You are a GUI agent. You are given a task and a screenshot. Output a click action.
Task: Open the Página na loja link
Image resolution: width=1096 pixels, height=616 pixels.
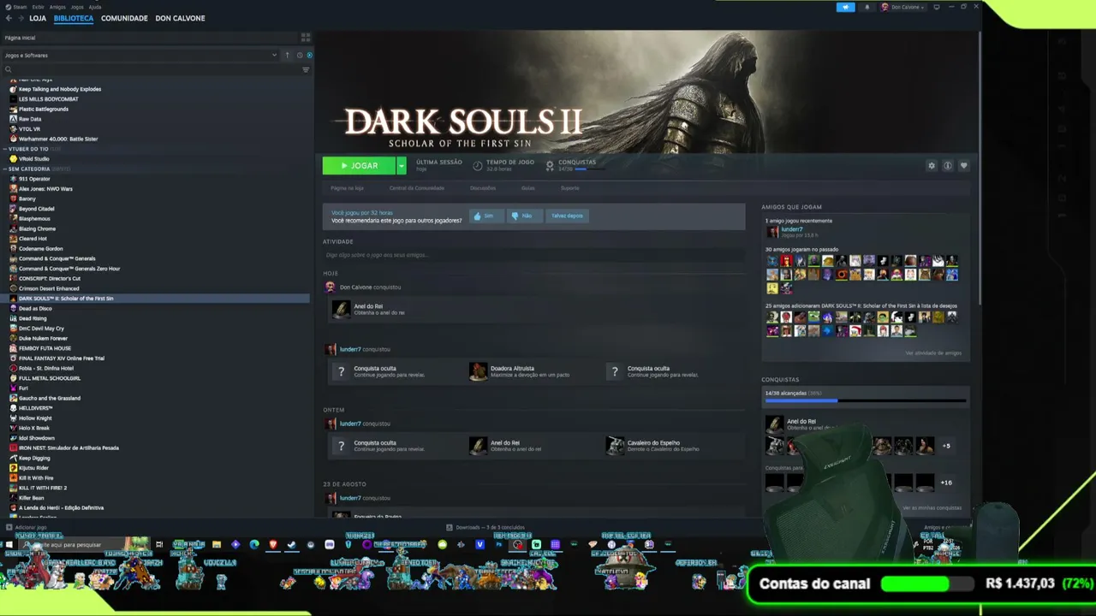(348, 188)
